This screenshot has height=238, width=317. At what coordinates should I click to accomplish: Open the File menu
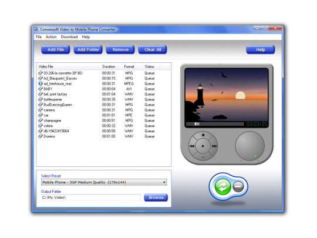pyautogui.click(x=39, y=37)
